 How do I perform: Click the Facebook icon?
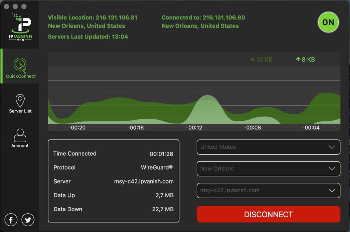click(x=11, y=220)
